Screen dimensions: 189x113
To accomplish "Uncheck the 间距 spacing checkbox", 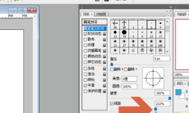I will [112, 104].
